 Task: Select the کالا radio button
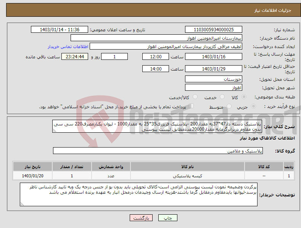pos(244,97)
